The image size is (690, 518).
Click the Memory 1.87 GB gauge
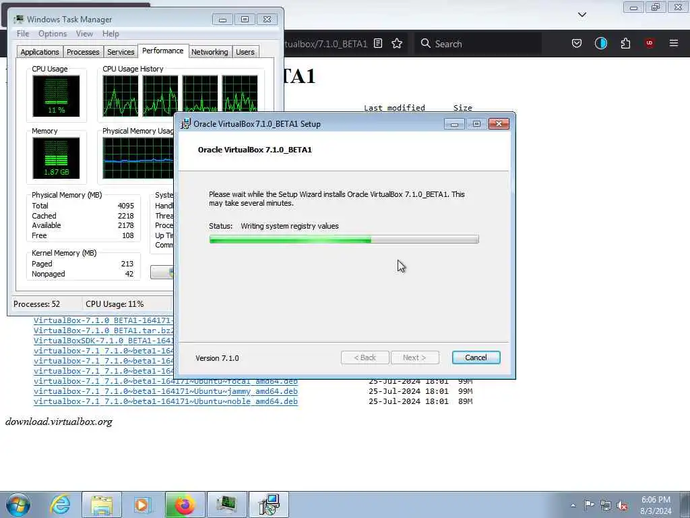(57, 158)
